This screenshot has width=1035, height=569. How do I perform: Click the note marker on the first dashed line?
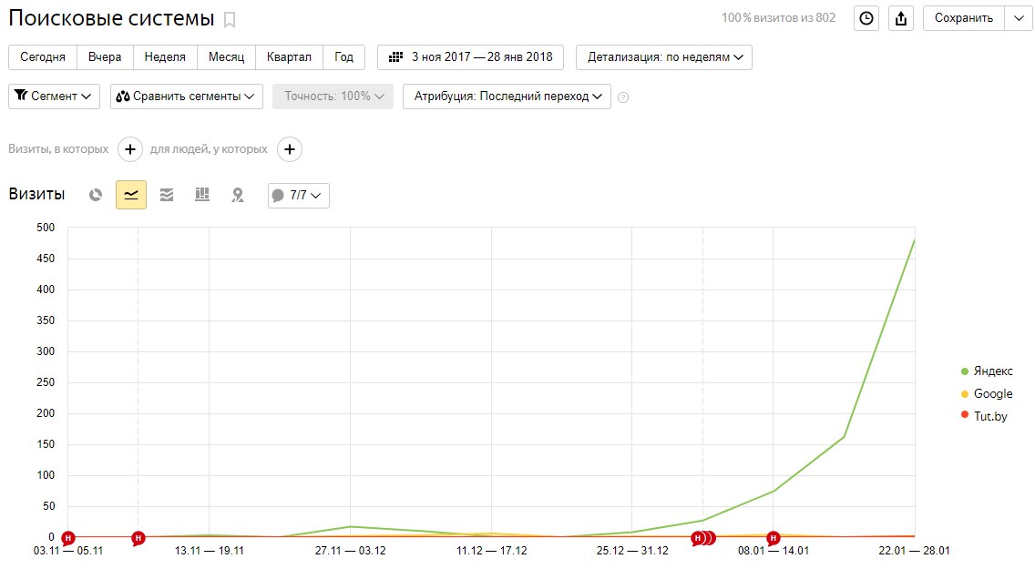(x=138, y=538)
